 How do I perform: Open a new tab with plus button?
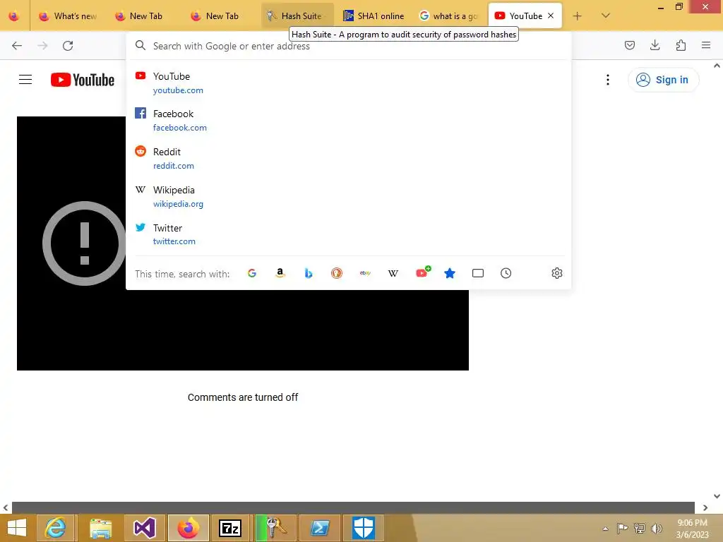click(577, 16)
